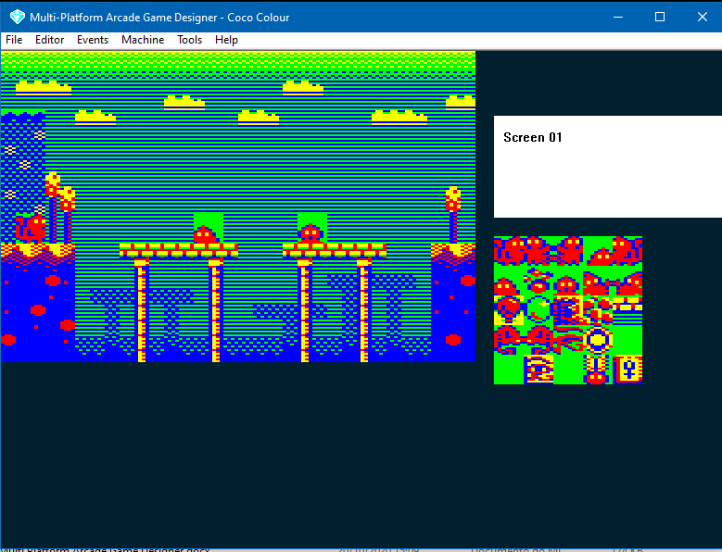Open the File menu

click(x=14, y=40)
